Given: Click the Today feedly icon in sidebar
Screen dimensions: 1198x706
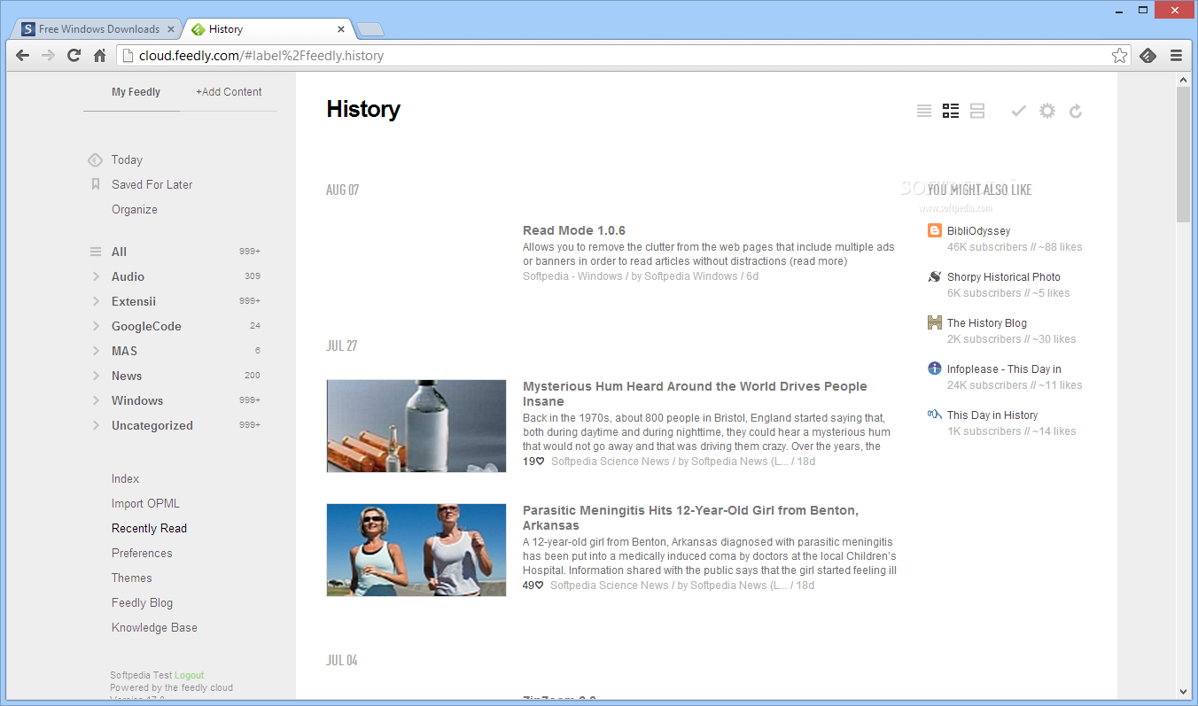Looking at the screenshot, I should (x=95, y=160).
